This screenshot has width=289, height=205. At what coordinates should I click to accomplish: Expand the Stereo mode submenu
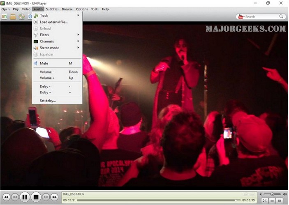pos(57,48)
